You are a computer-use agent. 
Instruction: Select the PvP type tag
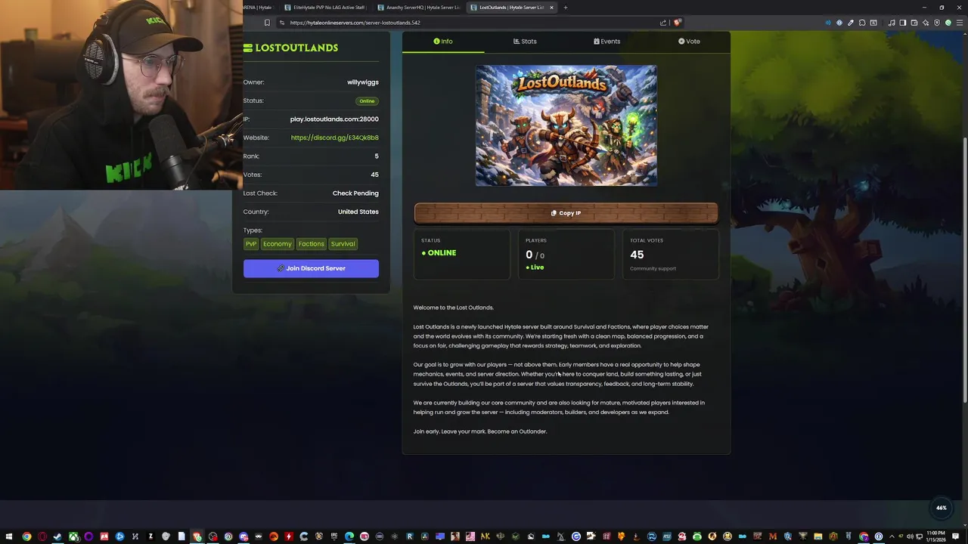(x=251, y=244)
